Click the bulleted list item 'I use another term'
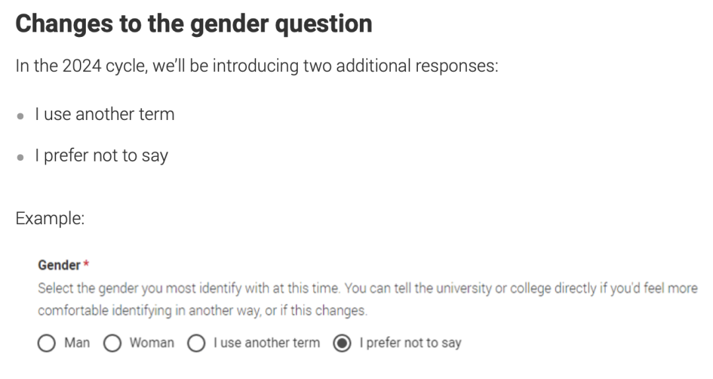The width and height of the screenshot is (713, 379). coord(104,114)
